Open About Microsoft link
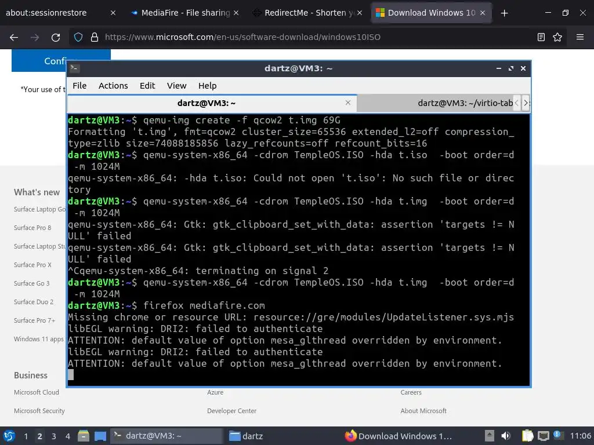 (x=423, y=411)
